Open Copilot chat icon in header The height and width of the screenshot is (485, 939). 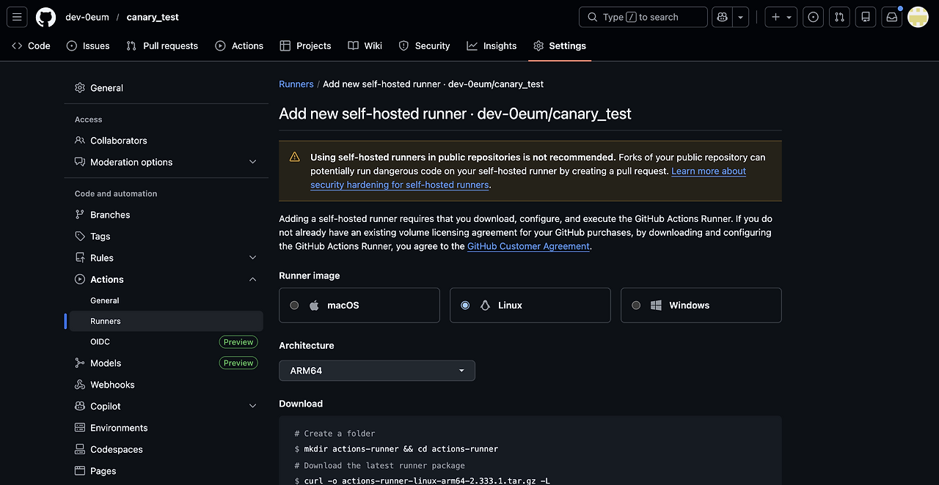point(722,17)
